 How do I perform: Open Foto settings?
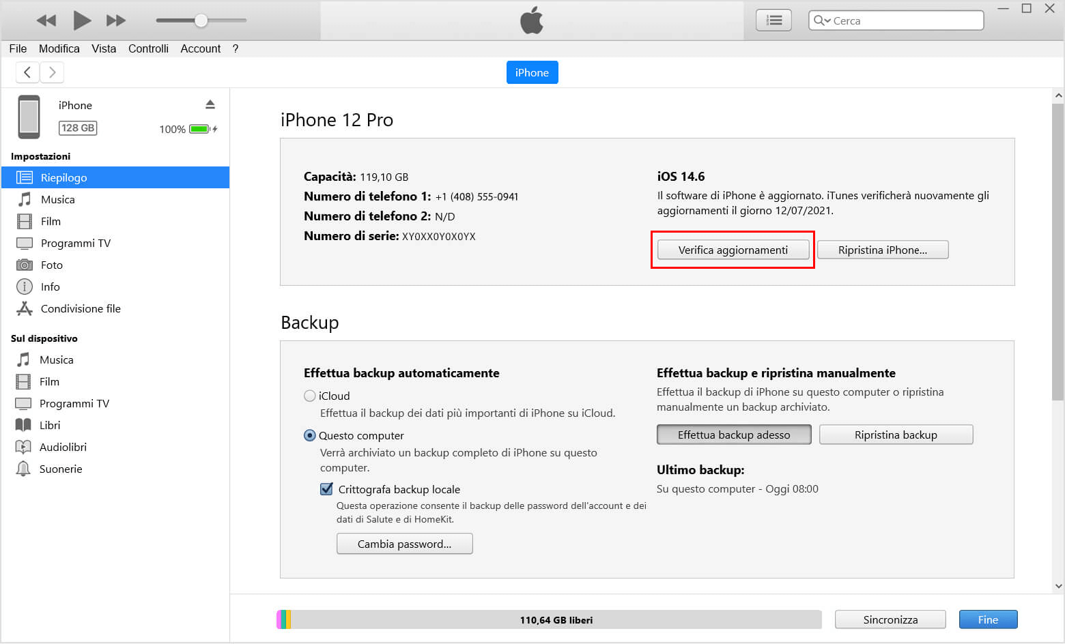pos(115,265)
